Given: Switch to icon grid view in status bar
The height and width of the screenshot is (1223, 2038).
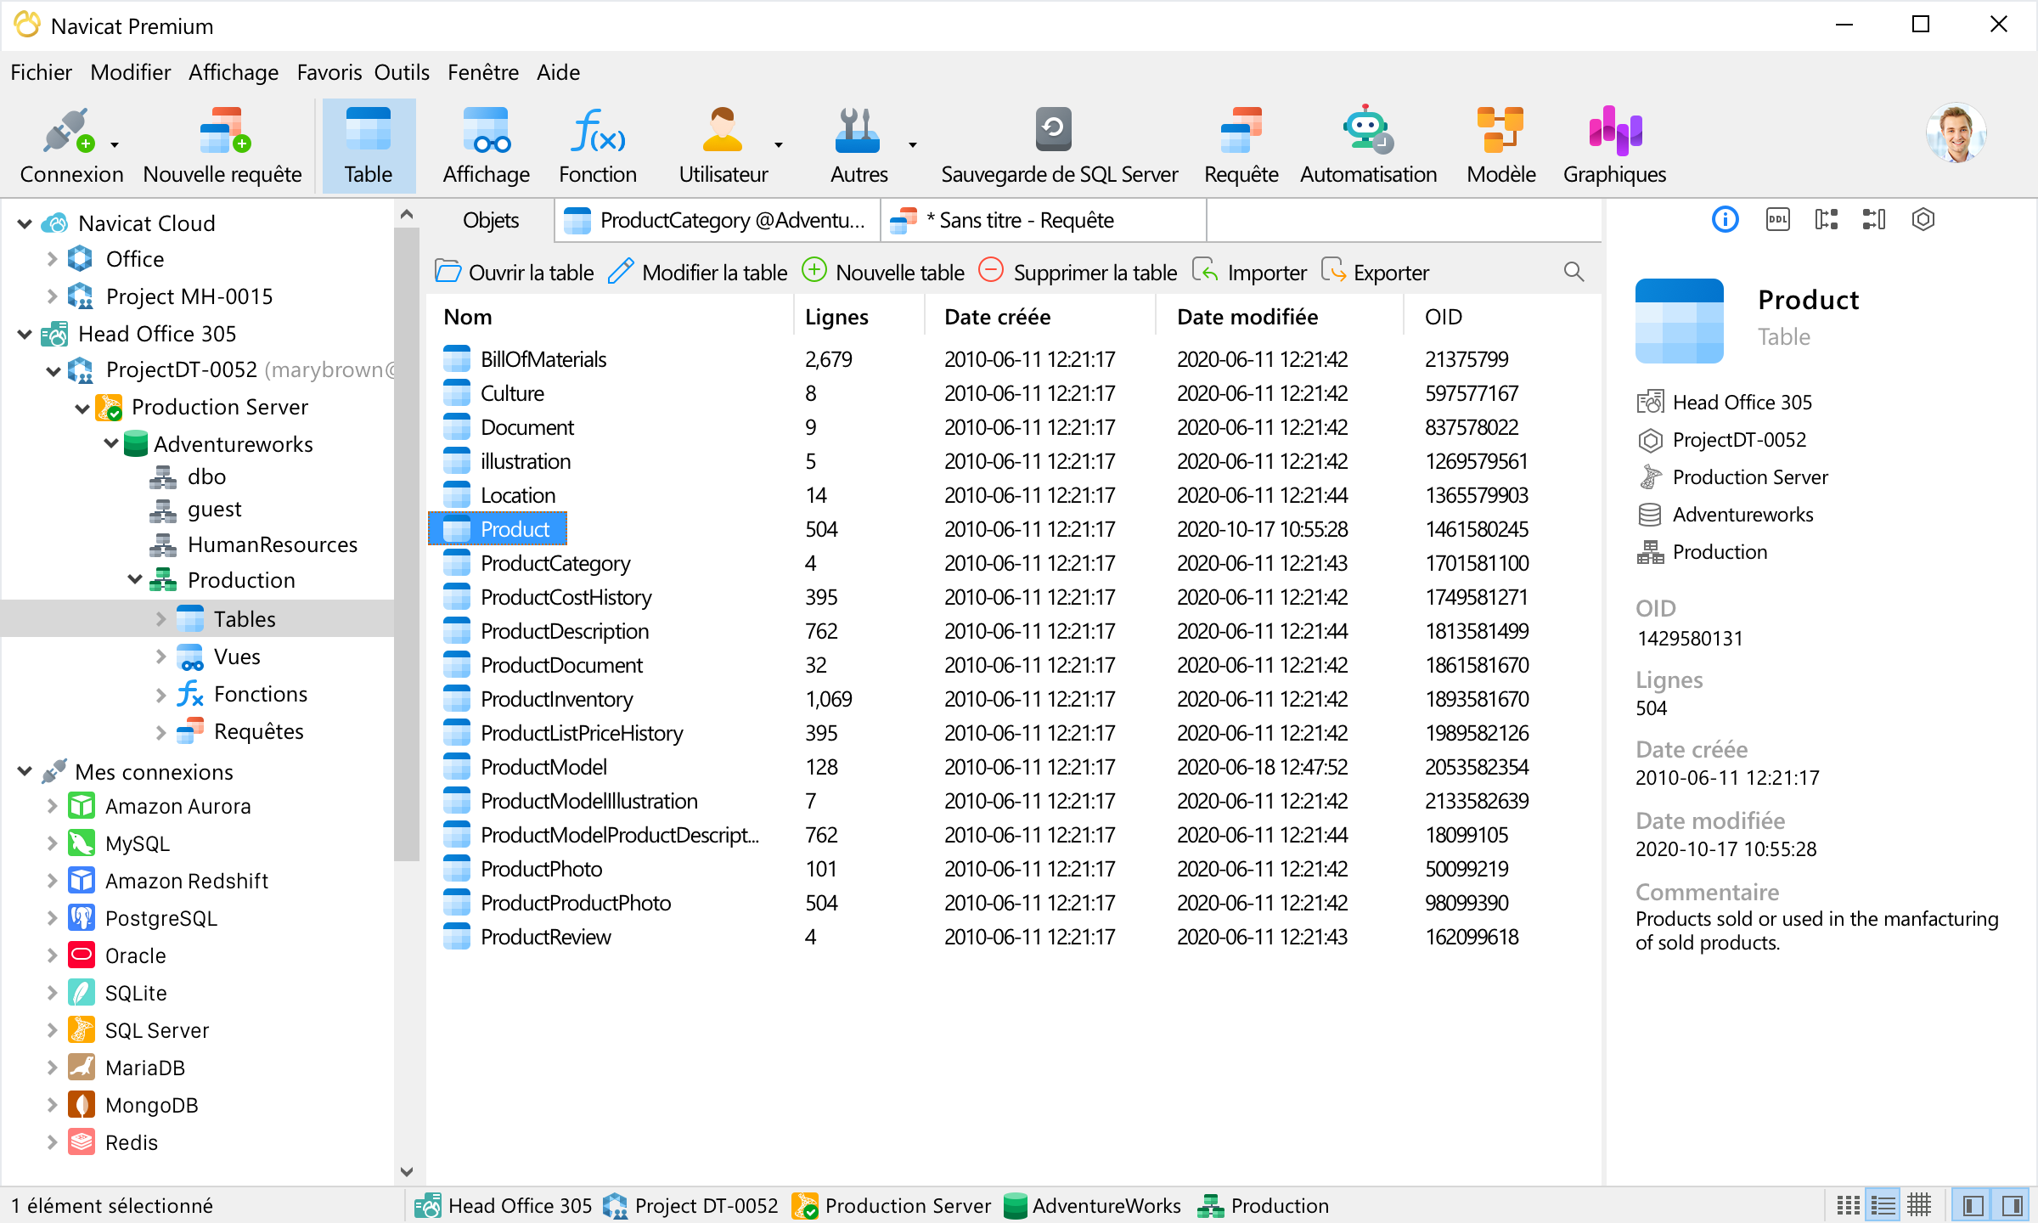Looking at the screenshot, I should click(1848, 1205).
